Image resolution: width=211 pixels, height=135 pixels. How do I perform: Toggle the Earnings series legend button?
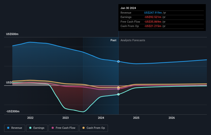37,128
